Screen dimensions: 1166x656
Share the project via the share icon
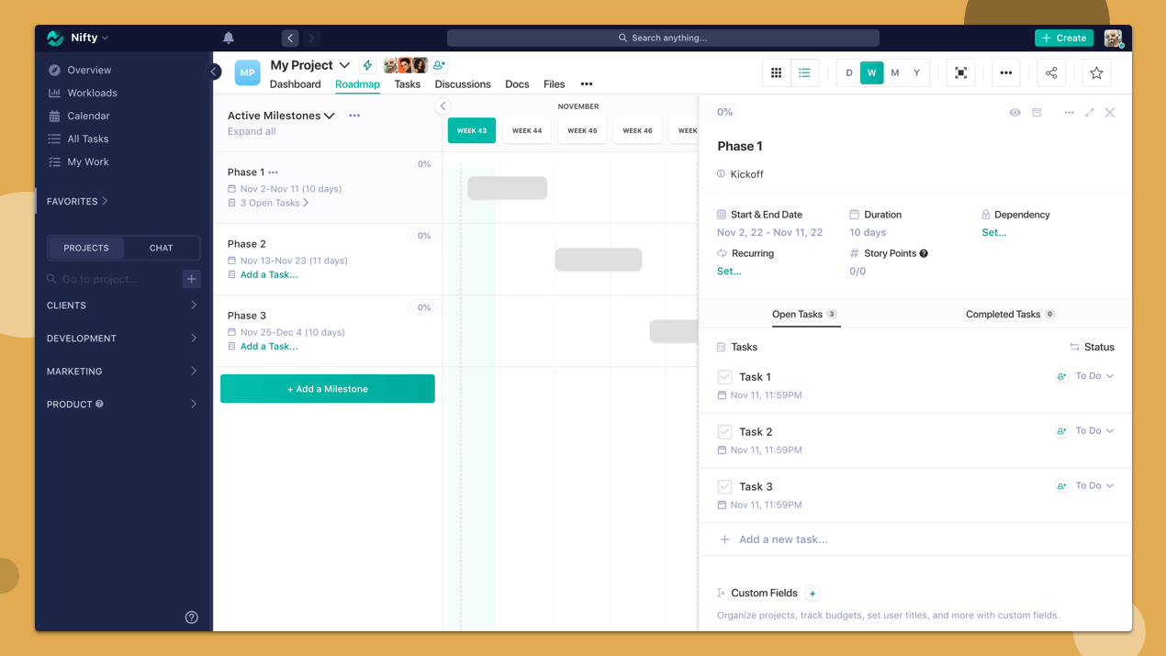tap(1050, 72)
